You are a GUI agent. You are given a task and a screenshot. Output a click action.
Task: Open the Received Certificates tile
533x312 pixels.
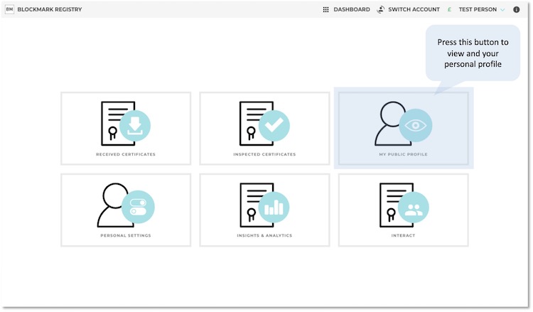tap(126, 128)
